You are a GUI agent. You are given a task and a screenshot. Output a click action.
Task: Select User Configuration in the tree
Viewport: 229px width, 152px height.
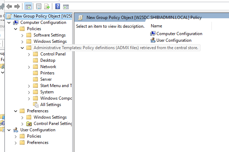(x=38, y=130)
